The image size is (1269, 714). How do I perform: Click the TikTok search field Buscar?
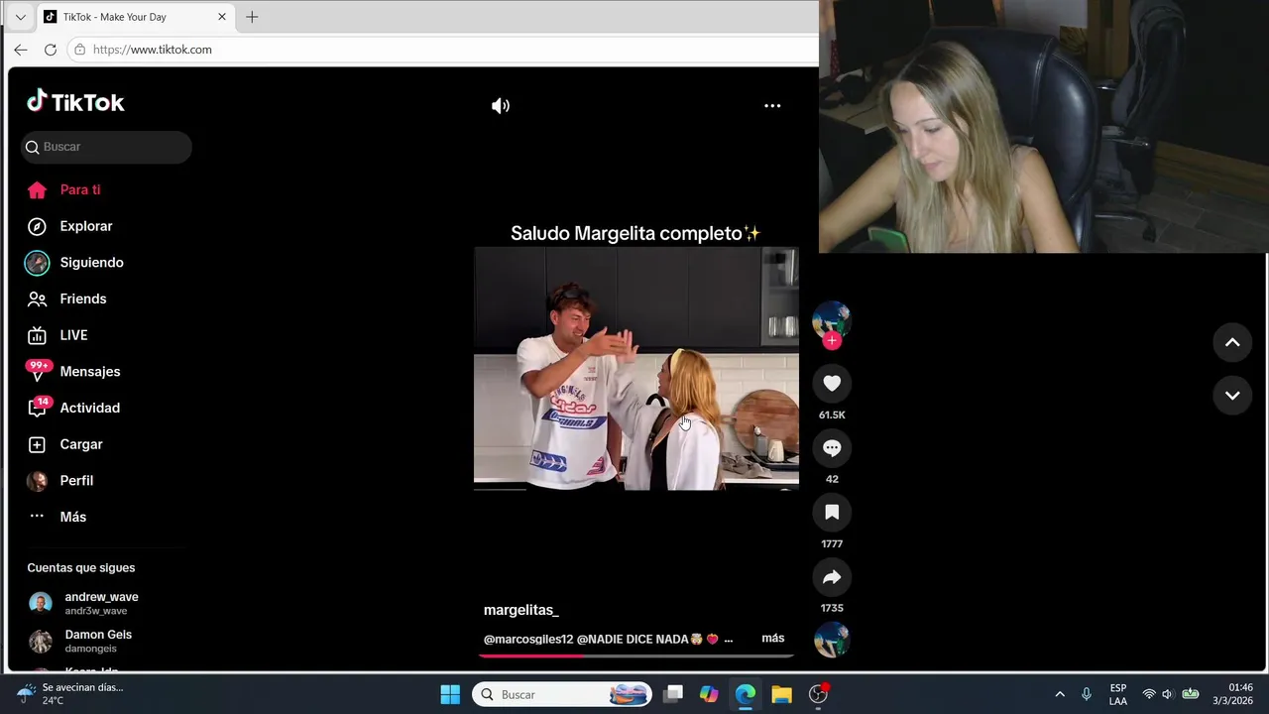106,147
